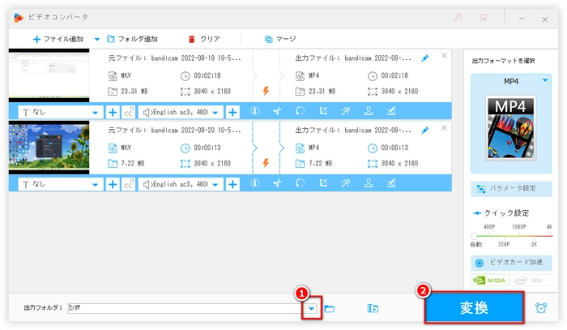
Task: Toggle video card acceleration (ビデオカード加速)
Action: [511, 263]
